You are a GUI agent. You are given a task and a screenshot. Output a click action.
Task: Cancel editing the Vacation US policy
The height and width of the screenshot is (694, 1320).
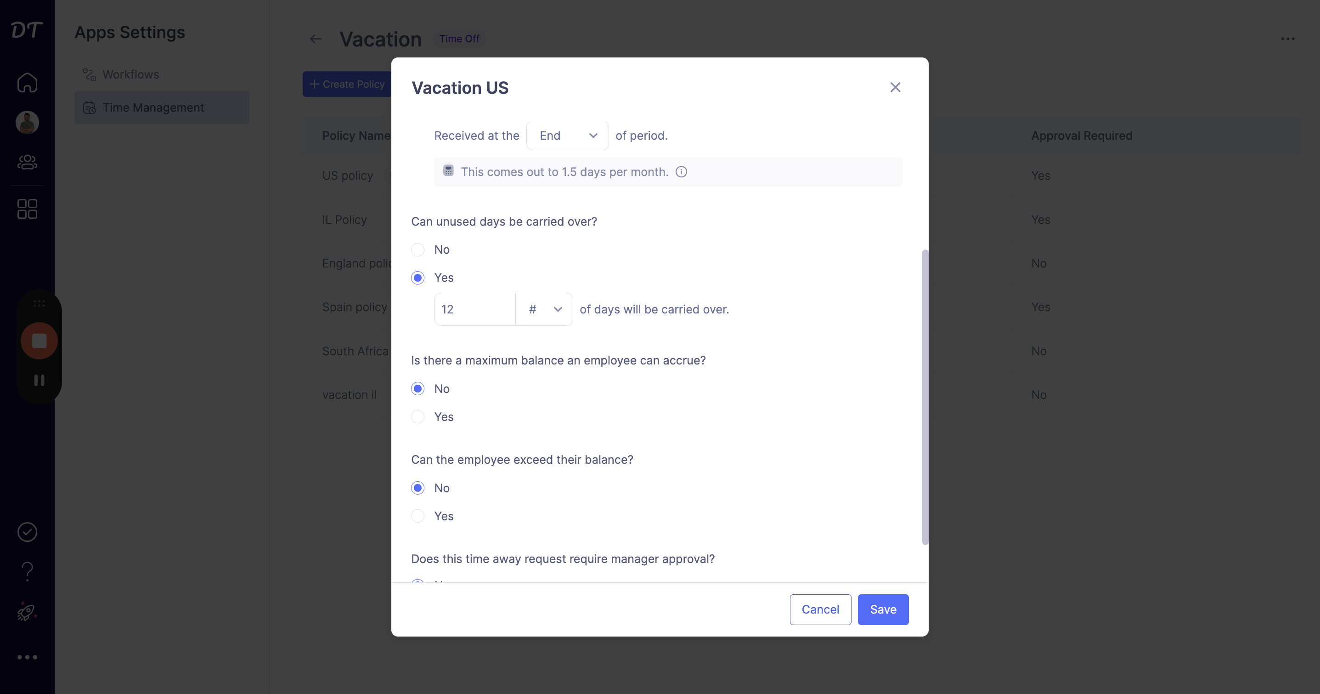coord(820,609)
